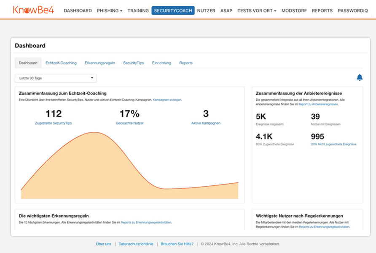The image size is (376, 253).
Task: Click the Wichtigste Nutzer nach Regelerkennungen heading
Action: (x=299, y=216)
